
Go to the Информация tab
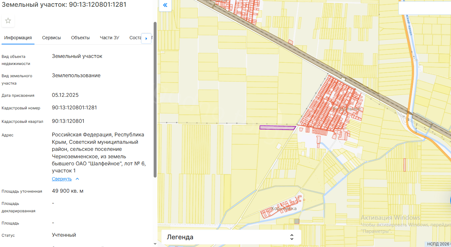click(x=18, y=38)
